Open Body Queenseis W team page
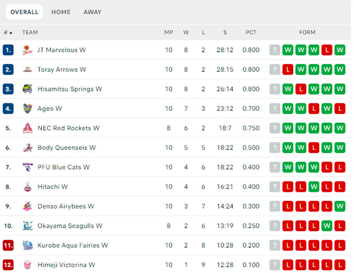The height and width of the screenshot is (273, 354). (x=67, y=148)
